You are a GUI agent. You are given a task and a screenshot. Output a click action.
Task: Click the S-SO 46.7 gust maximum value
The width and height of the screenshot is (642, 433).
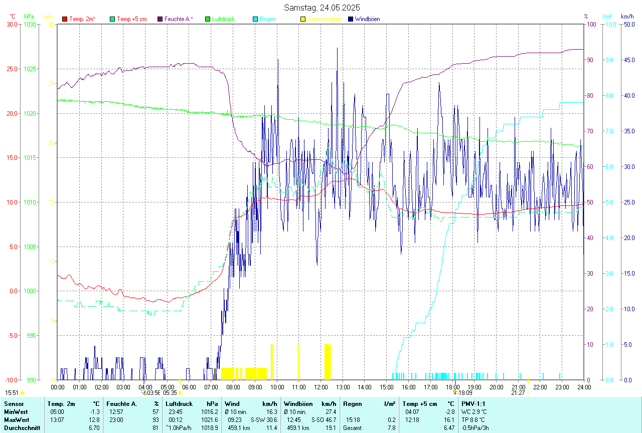pyautogui.click(x=324, y=420)
